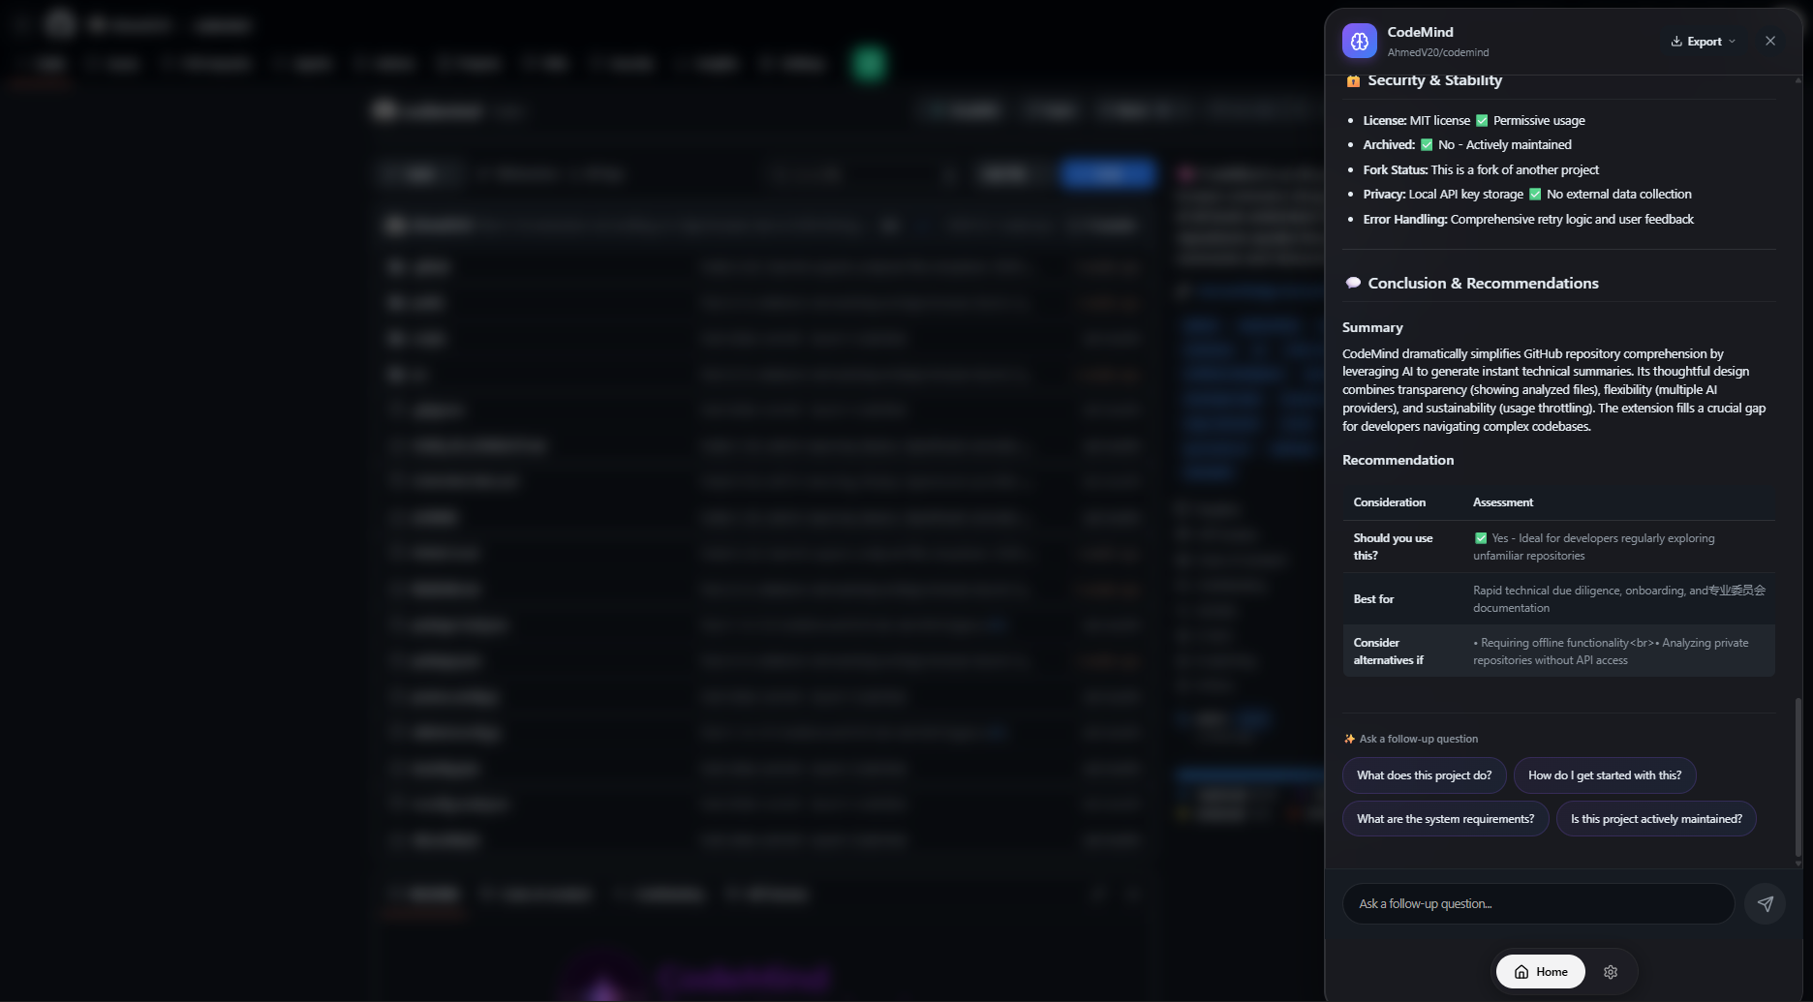1813x1002 pixels.
Task: Focus the 'Ask a follow-up question...' input field
Action: tap(1538, 904)
